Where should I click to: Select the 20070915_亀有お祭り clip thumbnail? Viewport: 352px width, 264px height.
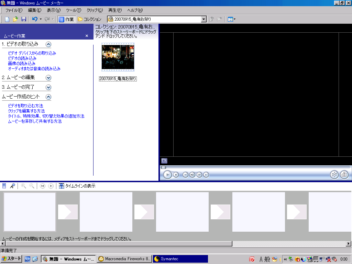coord(118,57)
